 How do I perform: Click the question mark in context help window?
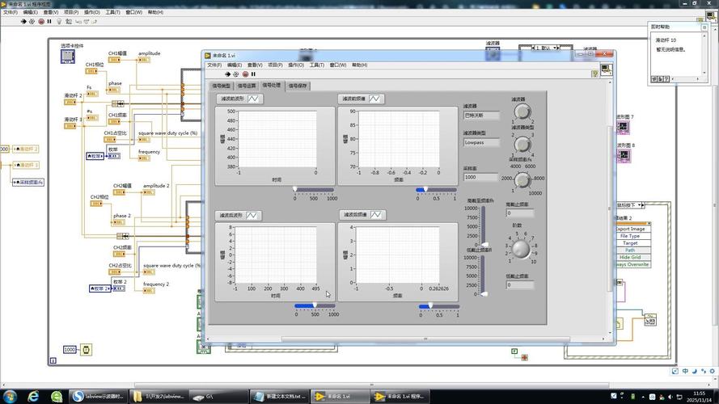[x=666, y=79]
